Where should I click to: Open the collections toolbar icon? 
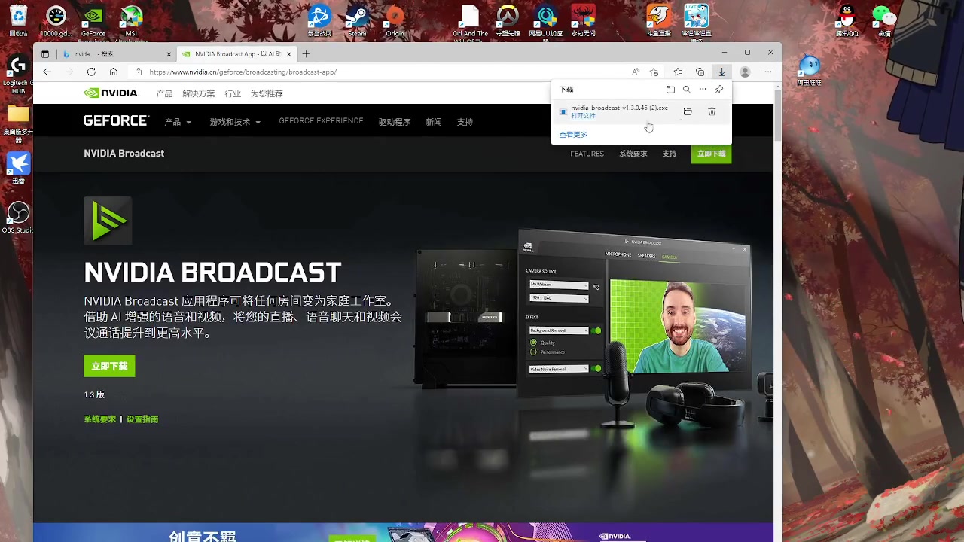coord(700,72)
